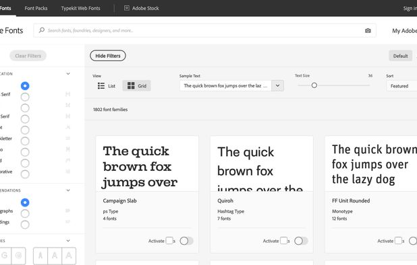Collapse the Classification filter section chevron
The image size is (417, 265).
pyautogui.click(x=68, y=74)
